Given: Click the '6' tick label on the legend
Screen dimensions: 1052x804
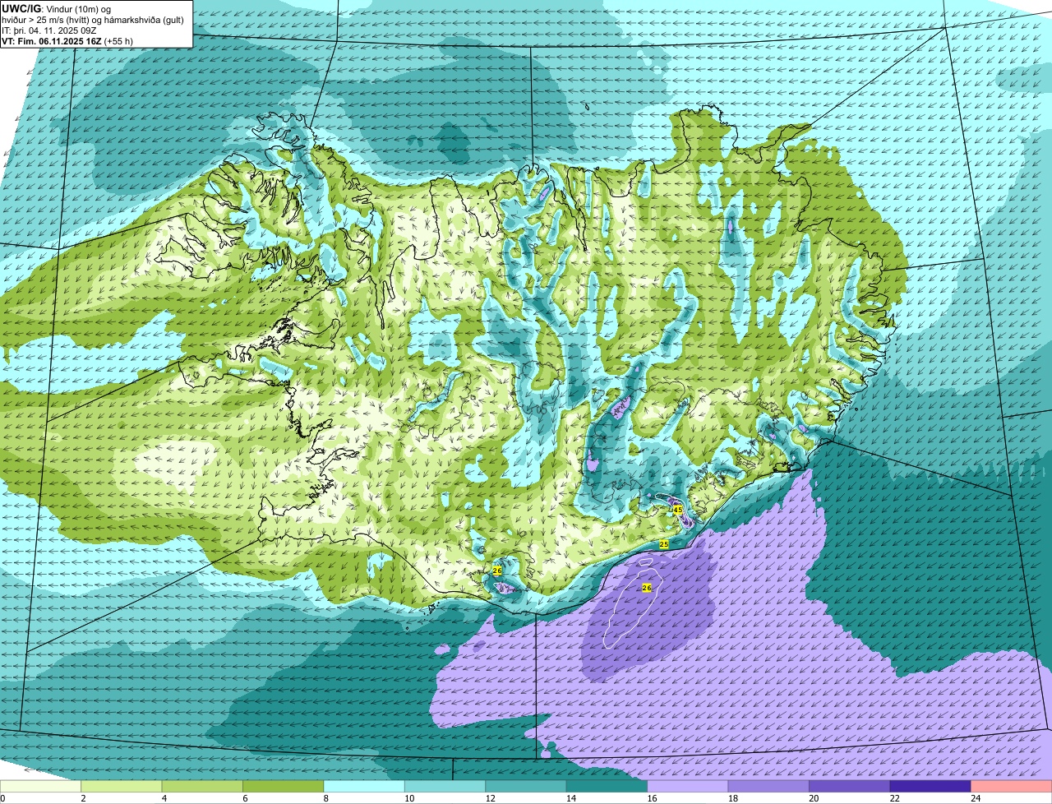Looking at the screenshot, I should pos(244,798).
